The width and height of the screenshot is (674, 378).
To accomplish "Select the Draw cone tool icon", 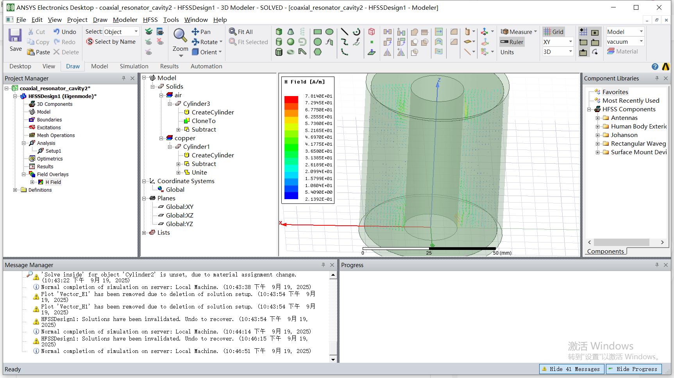I will pos(291,32).
